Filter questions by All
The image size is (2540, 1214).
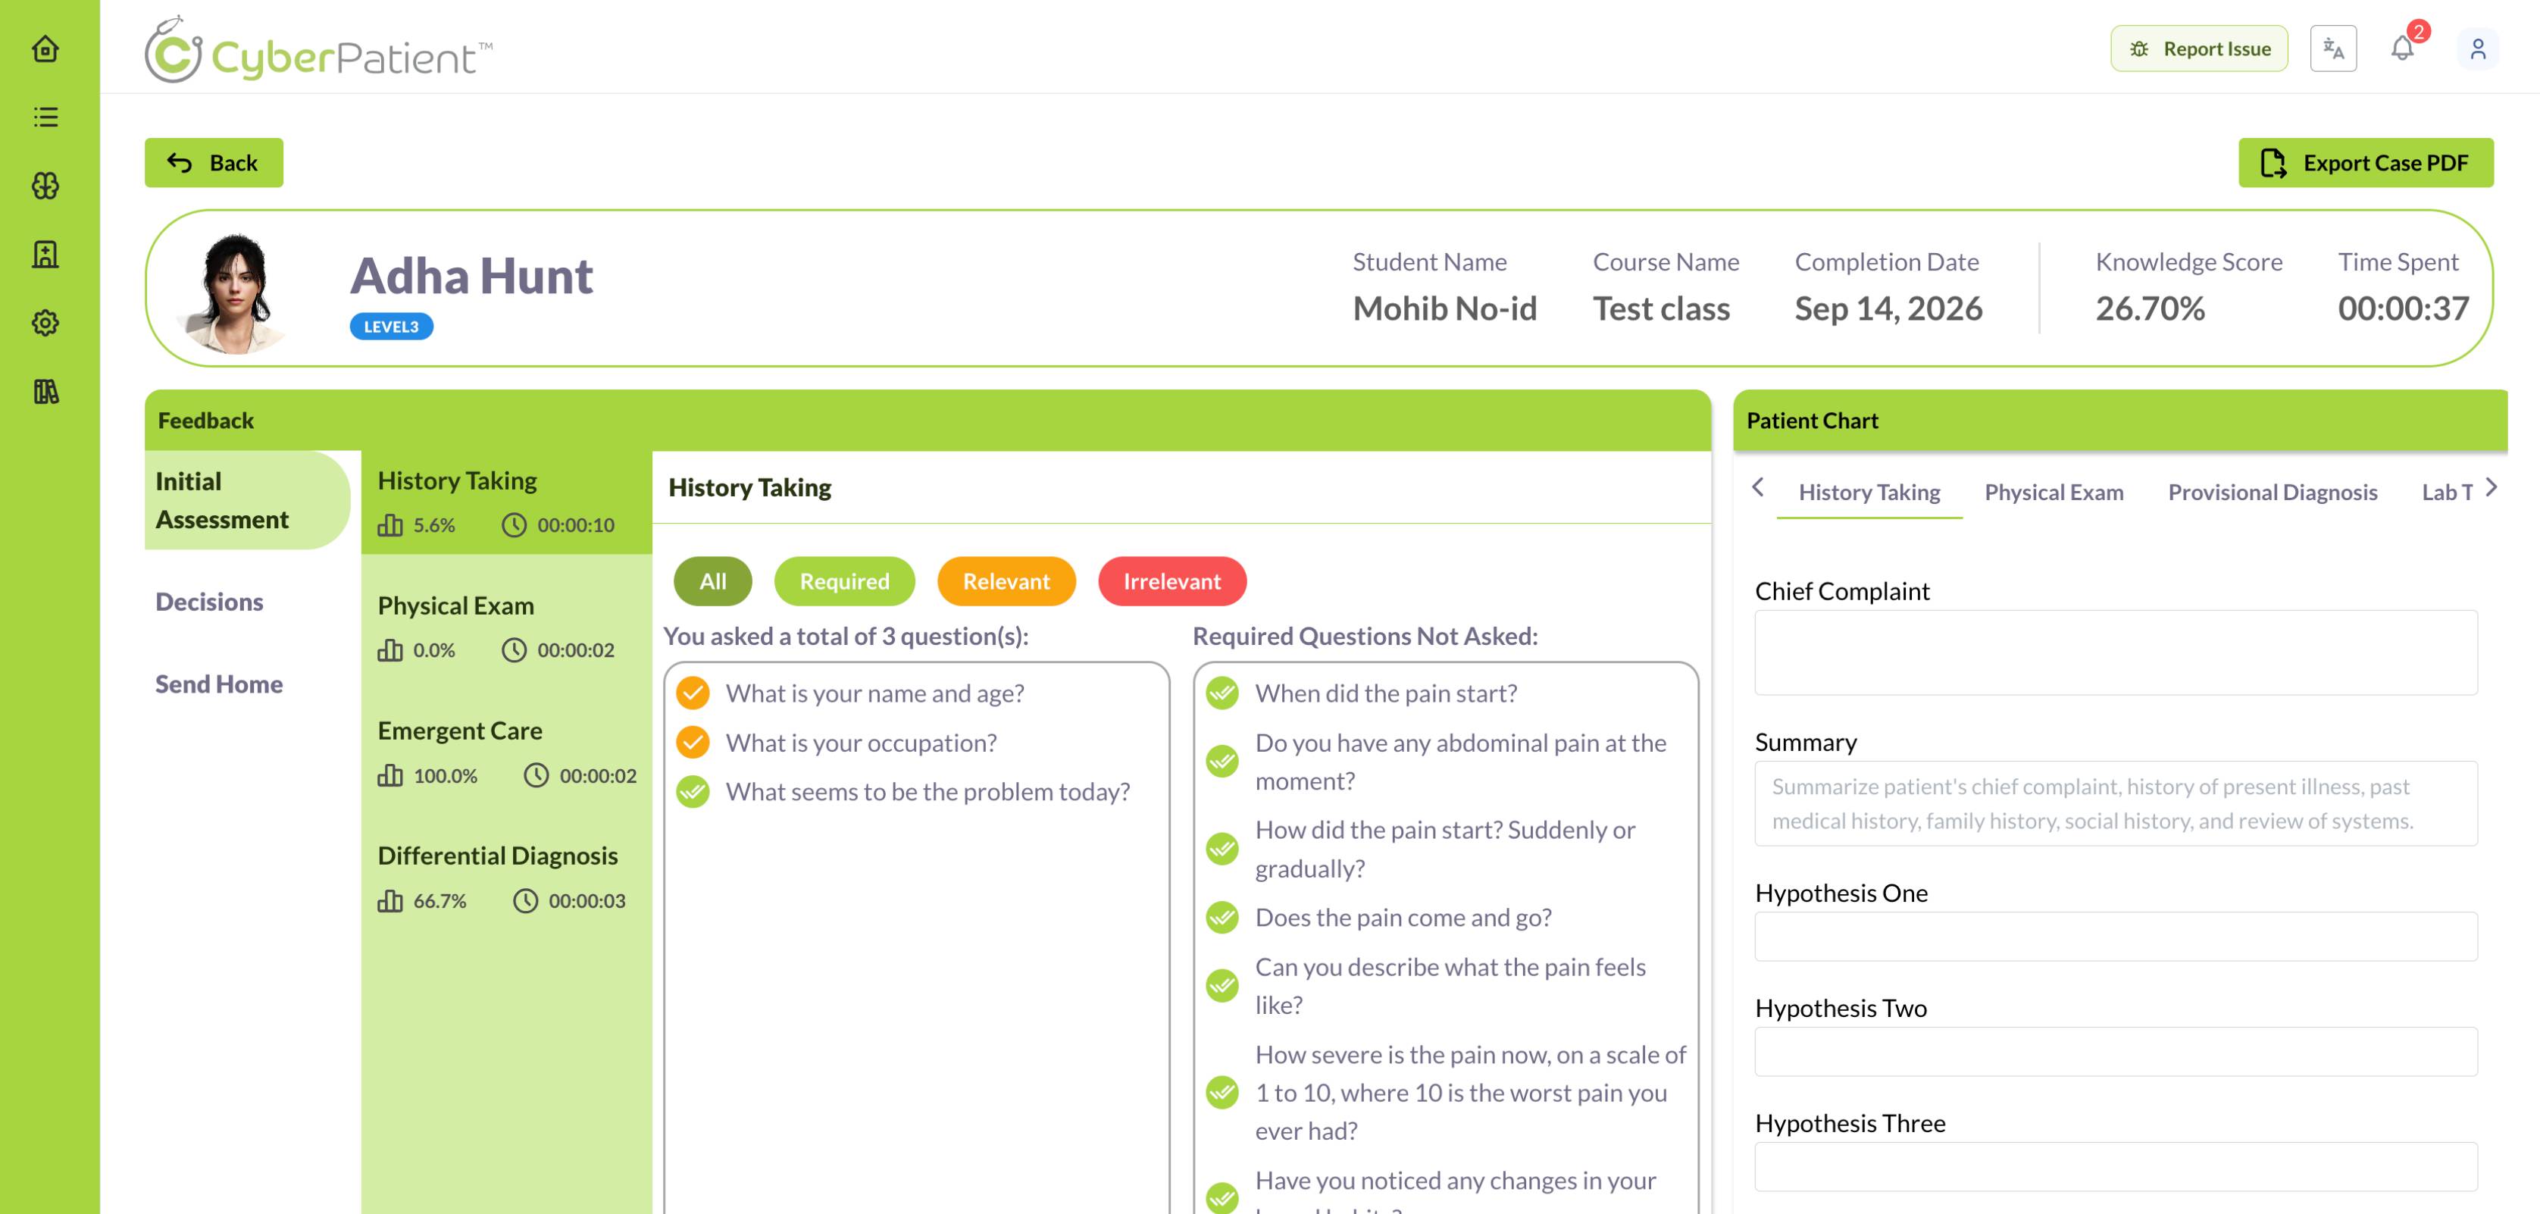(x=713, y=581)
